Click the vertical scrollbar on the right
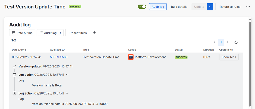255x109 pixels. pyautogui.click(x=250, y=64)
